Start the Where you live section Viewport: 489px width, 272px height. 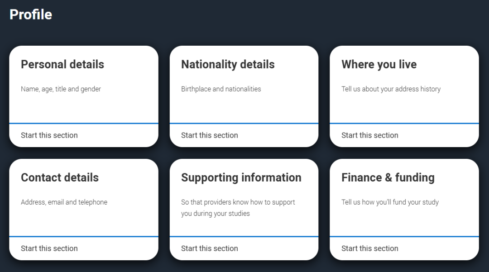(370, 135)
